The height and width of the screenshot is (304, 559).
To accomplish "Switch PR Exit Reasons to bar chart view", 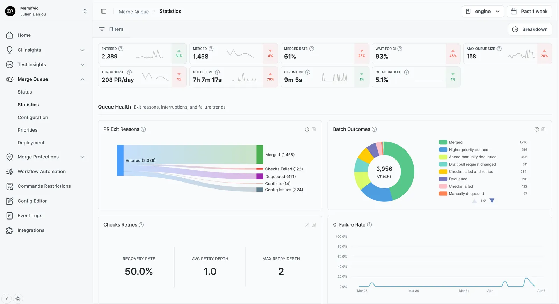I will tap(314, 129).
